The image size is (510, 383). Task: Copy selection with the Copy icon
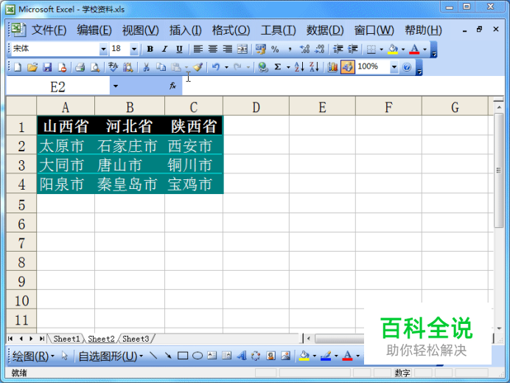click(161, 67)
